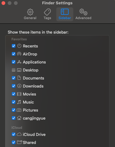
Task: Click the Recents label
Action: (30, 46)
